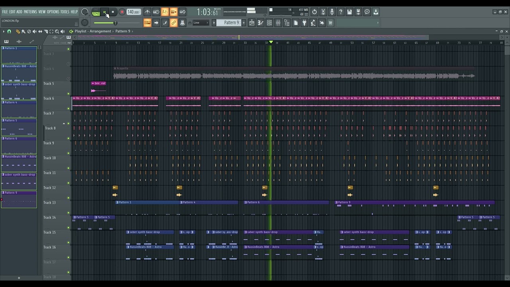Open the content library cart icon
This screenshot has width=510, height=287.
pyautogui.click(x=331, y=23)
